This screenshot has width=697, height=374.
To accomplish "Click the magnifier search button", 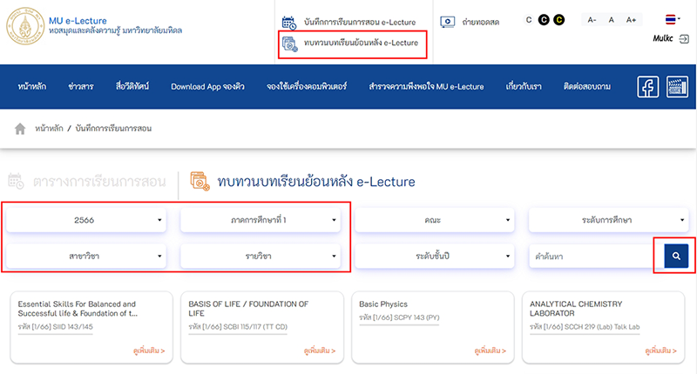I will point(675,256).
